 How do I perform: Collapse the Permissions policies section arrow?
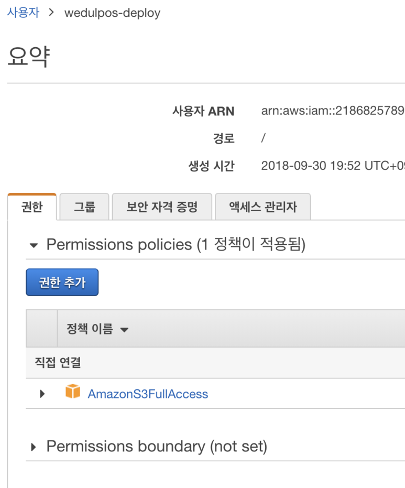pyautogui.click(x=34, y=245)
